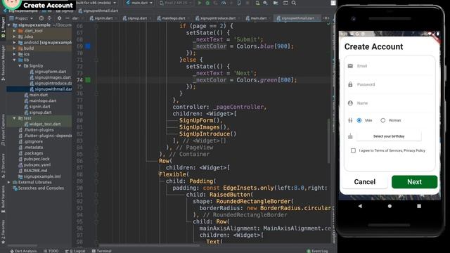The image size is (450, 253).
Task: Run the app with the green play icon
Action: pos(200,3)
